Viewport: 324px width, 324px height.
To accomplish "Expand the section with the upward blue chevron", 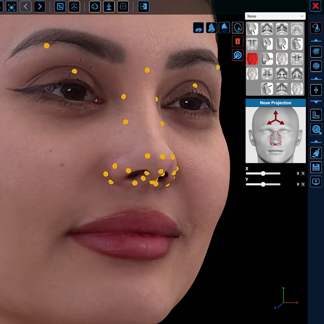I will point(316,40).
